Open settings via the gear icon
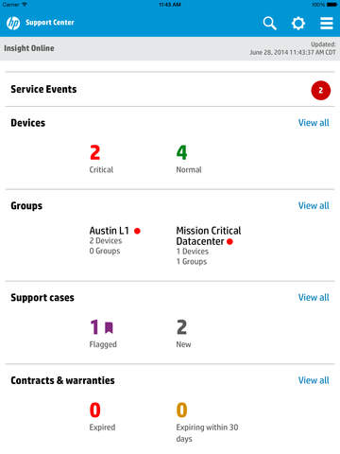The width and height of the screenshot is (340, 454). click(297, 24)
